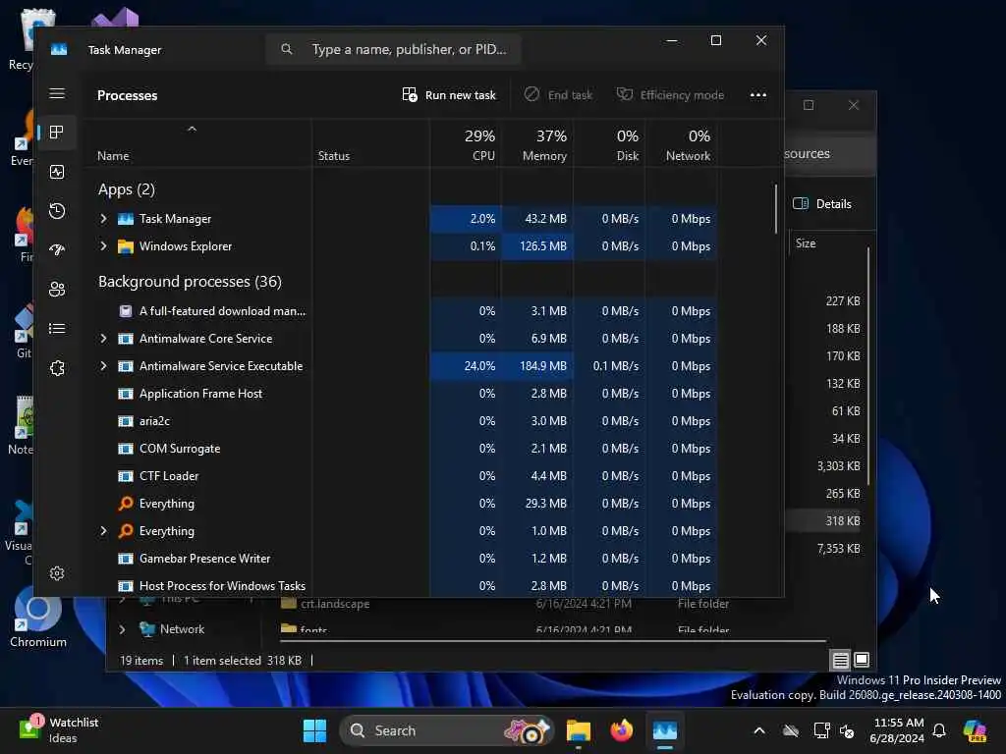Switch File Explorer to details view icon
Screen dimensions: 1006x754
coord(841,660)
